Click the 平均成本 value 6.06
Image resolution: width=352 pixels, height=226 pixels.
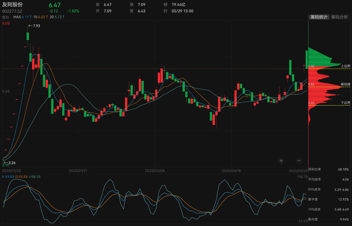(346, 179)
